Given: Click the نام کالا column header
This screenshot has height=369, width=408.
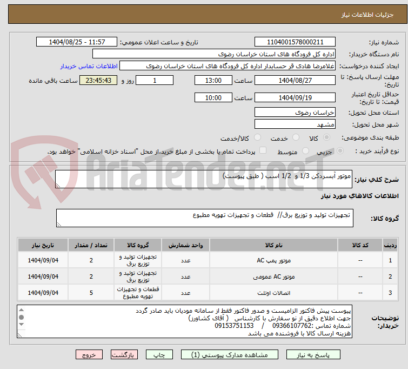Looking at the screenshot, I should click(274, 245).
